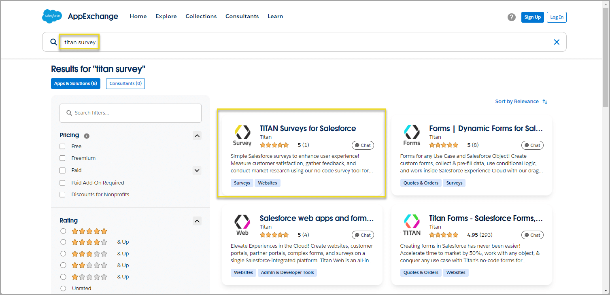610x295 pixels.
Task: Check the Freemium checkbox
Action: click(62, 158)
